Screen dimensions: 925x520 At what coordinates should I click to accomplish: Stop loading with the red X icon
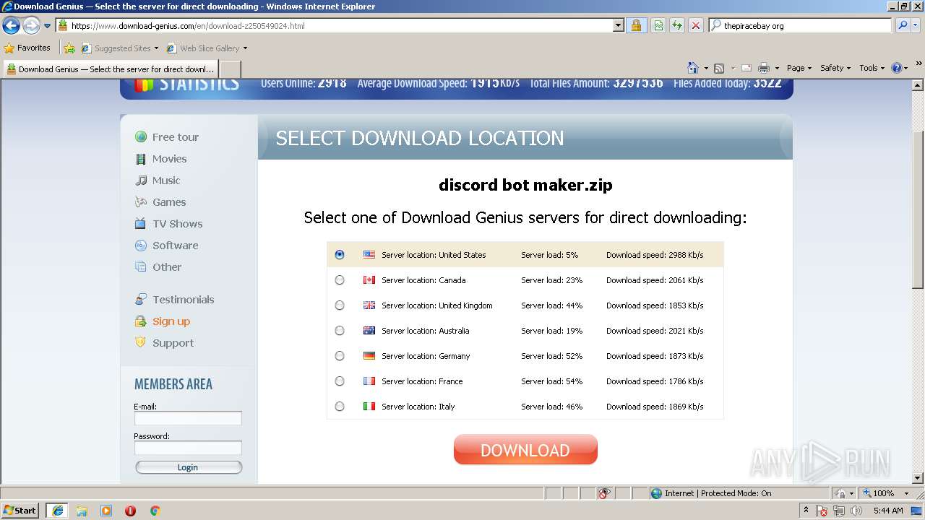[696, 25]
